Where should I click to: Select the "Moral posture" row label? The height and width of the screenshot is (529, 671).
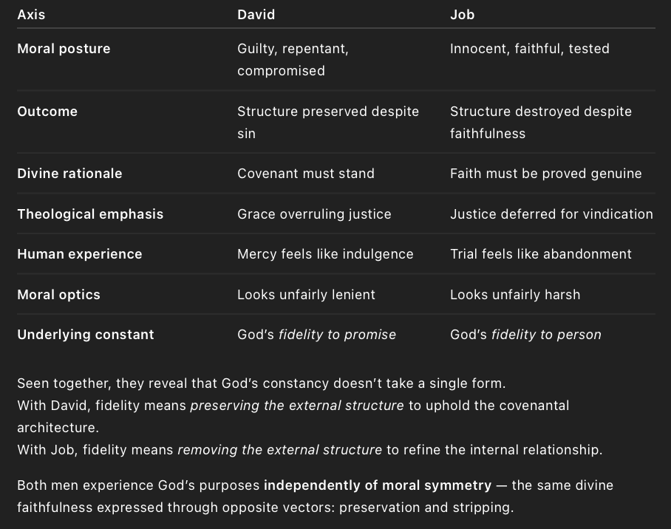coord(64,49)
